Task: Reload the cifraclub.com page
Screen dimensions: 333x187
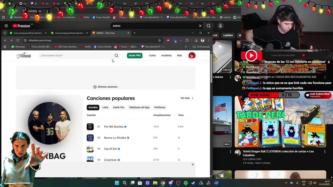Action: coord(18,40)
